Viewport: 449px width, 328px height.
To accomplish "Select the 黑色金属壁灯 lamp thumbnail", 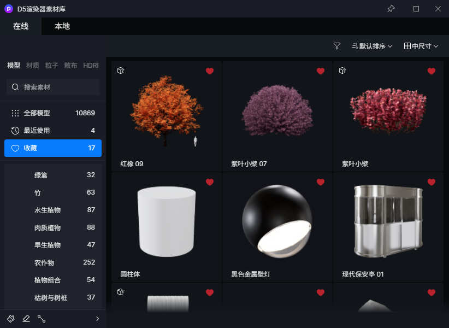I will point(277,221).
